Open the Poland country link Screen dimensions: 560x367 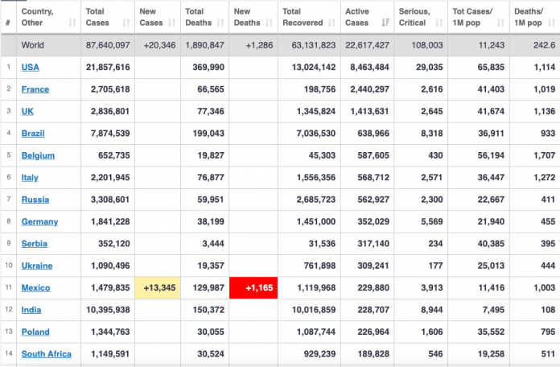click(x=35, y=332)
